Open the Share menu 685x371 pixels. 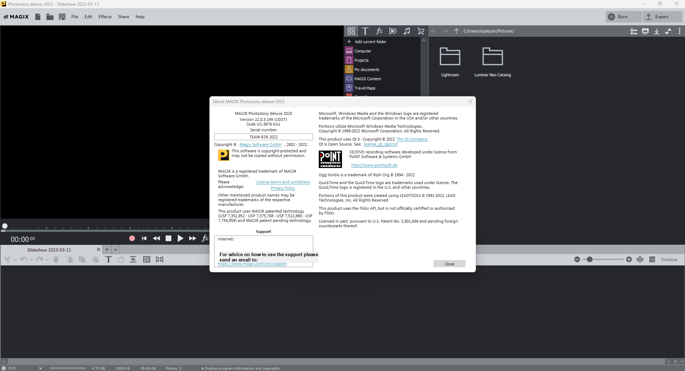(x=124, y=17)
